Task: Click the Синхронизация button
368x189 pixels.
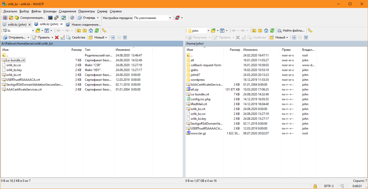Action: (x=30, y=18)
